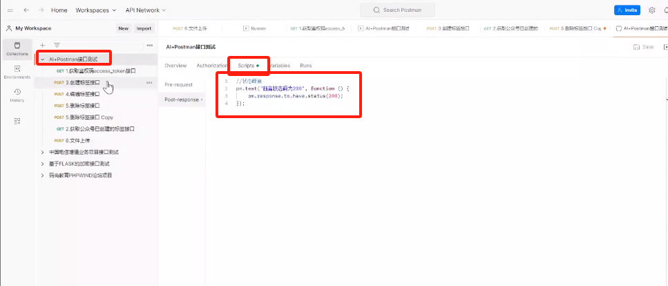Open the three-dot options in sidebar header

(149, 45)
